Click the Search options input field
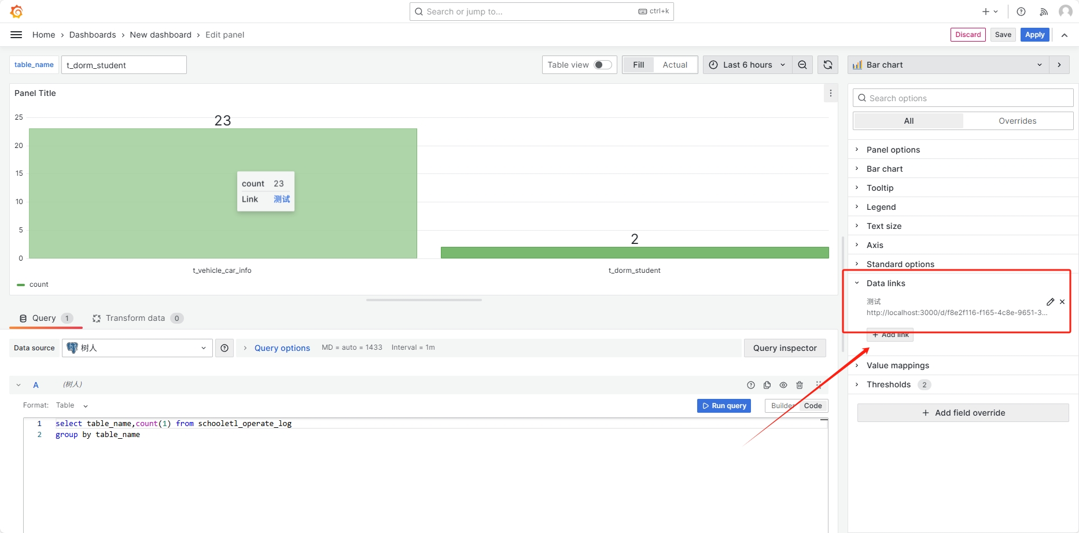 point(963,98)
